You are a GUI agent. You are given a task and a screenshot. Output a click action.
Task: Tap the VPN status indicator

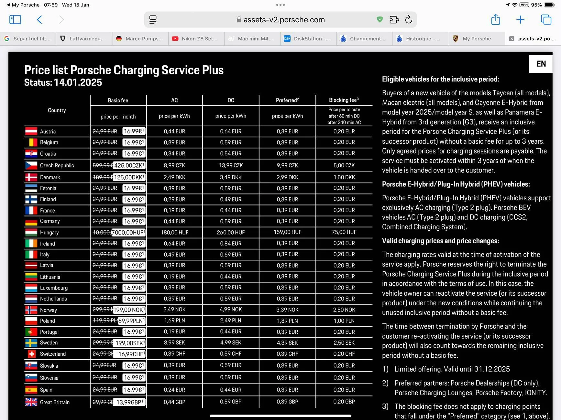tap(524, 5)
